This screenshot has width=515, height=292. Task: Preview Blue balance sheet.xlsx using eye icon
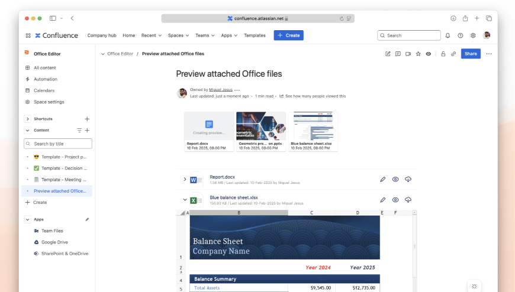coord(395,200)
